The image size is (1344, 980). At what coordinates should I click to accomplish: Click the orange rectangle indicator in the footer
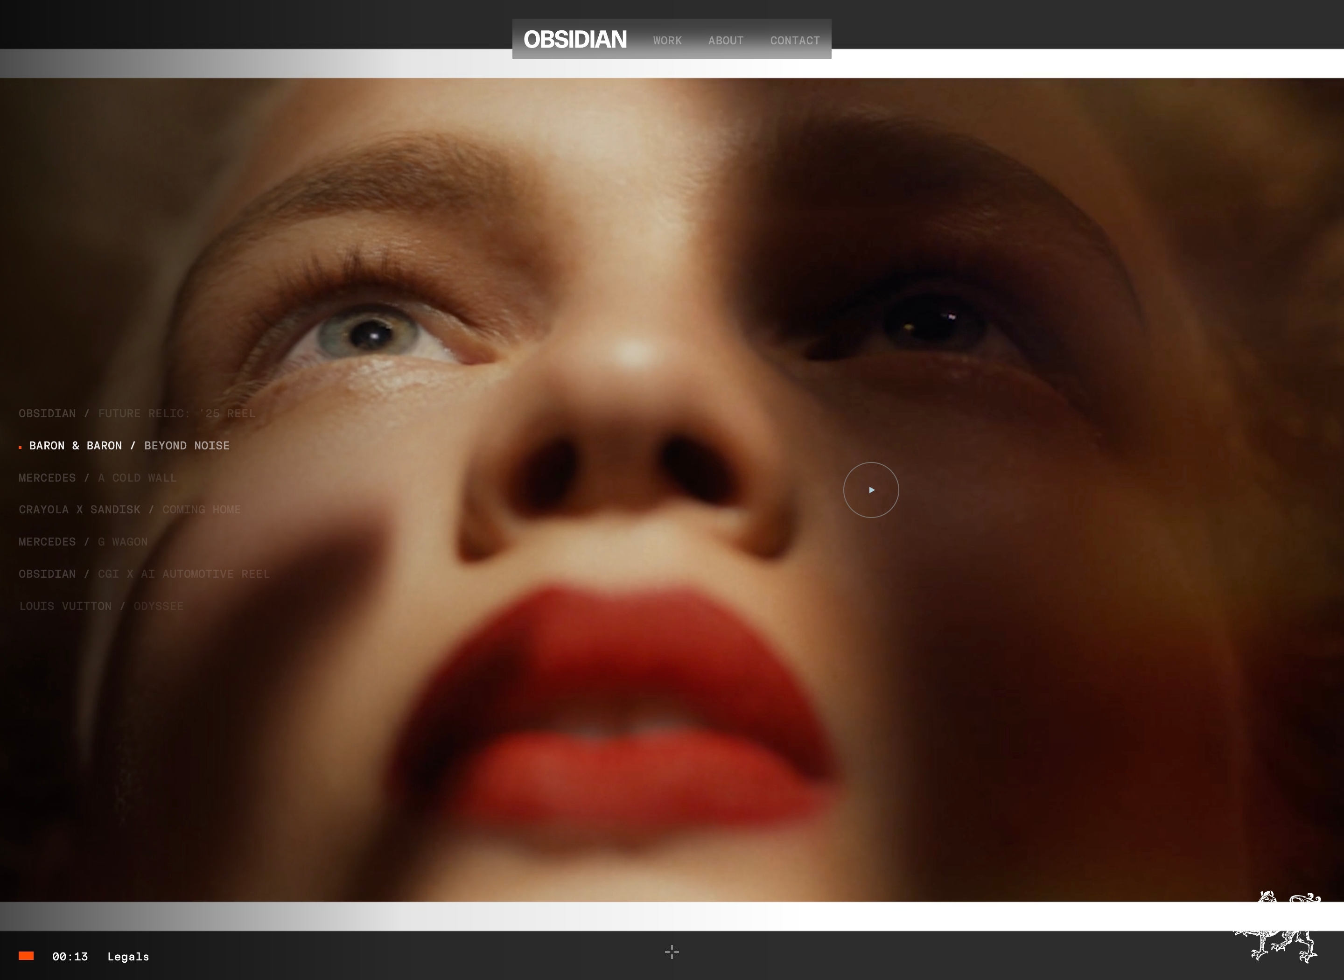(26, 956)
